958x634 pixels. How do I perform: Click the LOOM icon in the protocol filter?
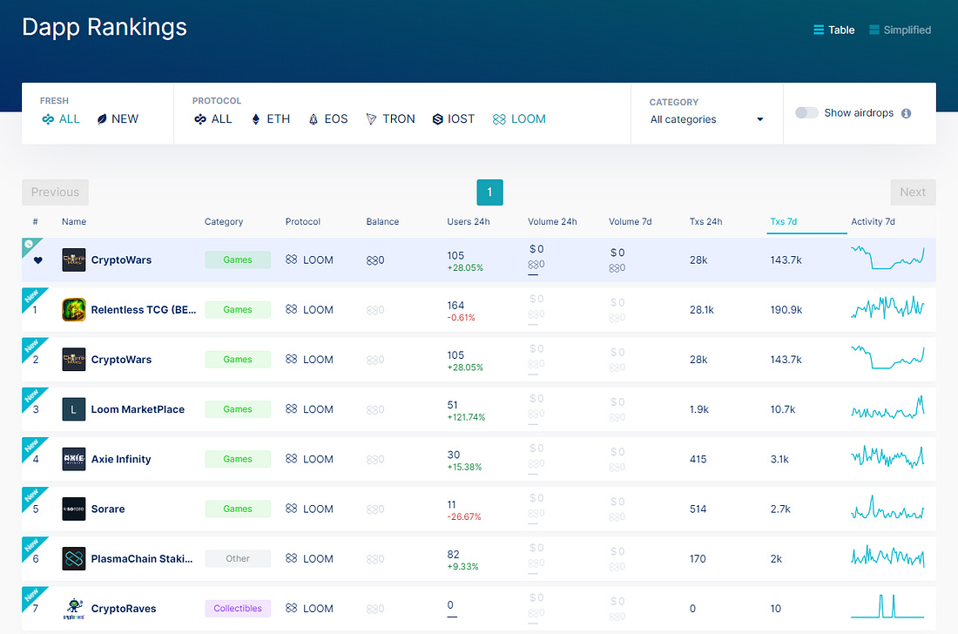(499, 119)
